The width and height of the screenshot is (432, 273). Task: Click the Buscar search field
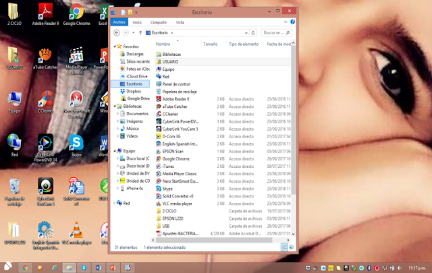[276, 33]
